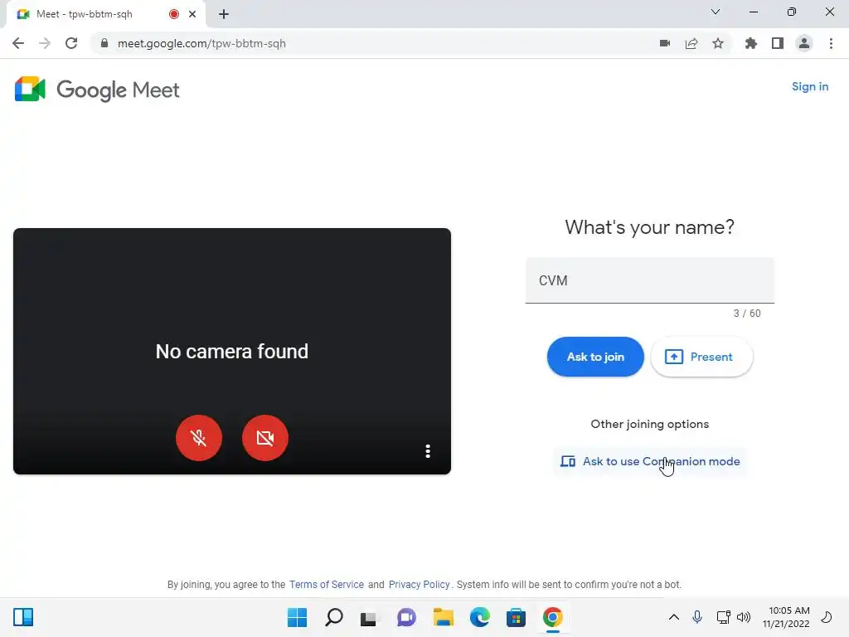Show hidden system tray icons
849x637 pixels.
(673, 617)
